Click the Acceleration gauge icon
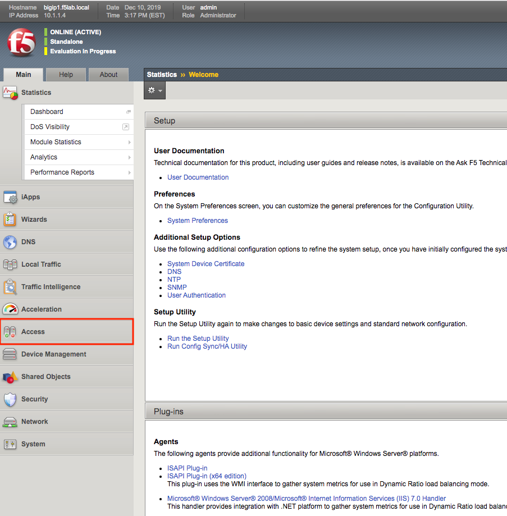 10,309
